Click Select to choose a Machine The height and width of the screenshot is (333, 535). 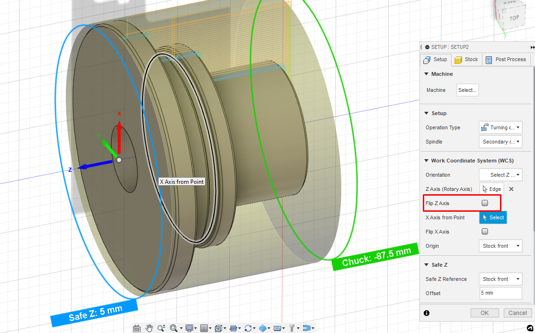[467, 90]
